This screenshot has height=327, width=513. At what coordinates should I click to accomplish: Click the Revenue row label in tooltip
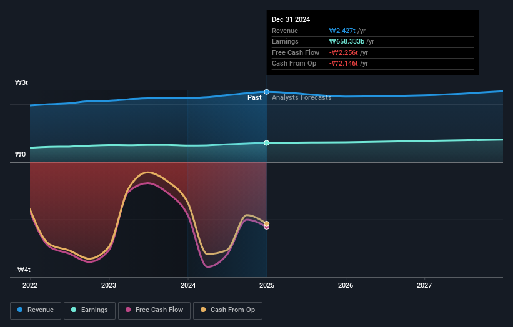pos(285,31)
